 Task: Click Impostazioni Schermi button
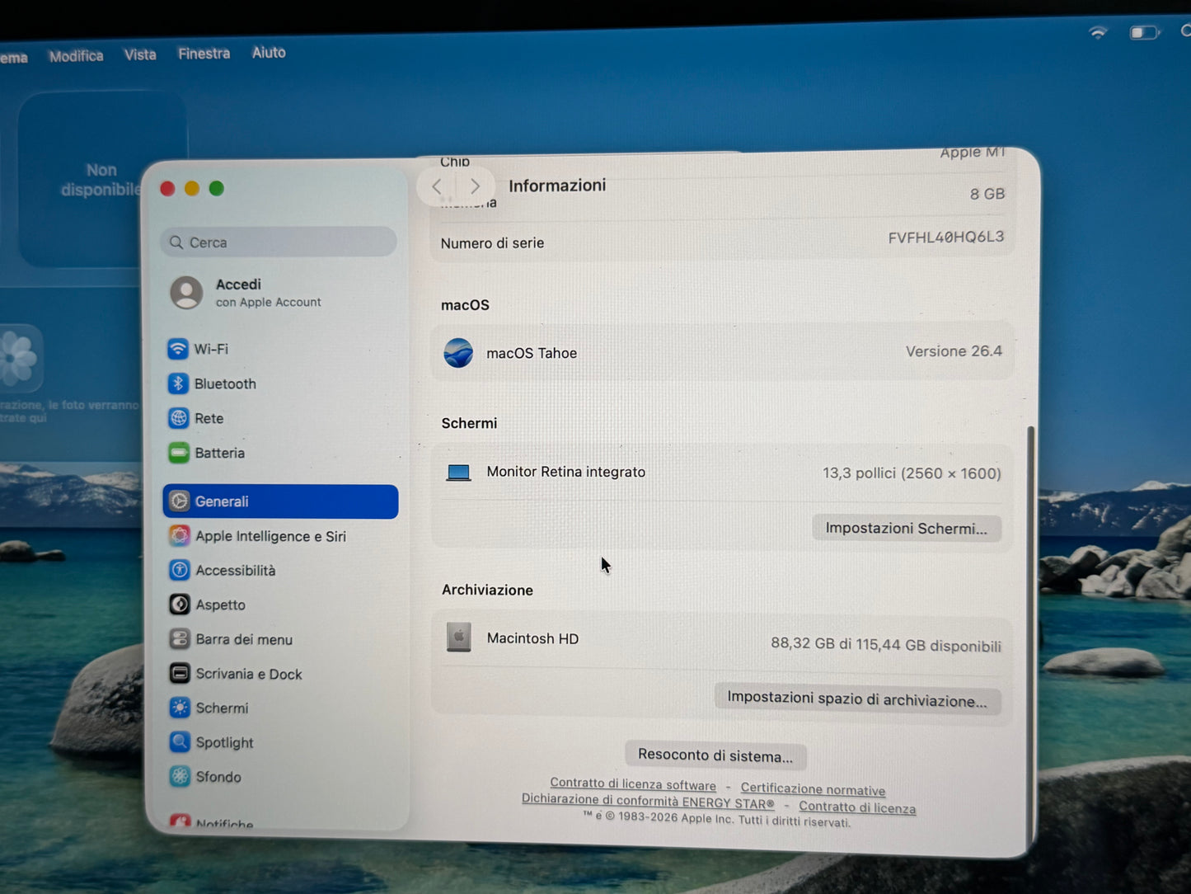click(907, 529)
